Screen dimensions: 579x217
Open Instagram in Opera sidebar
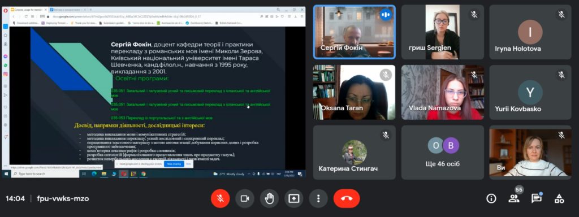(x=6, y=74)
